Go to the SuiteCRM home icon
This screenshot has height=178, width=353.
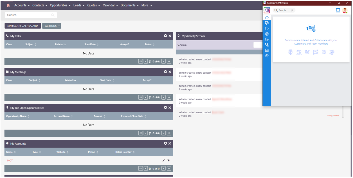tap(8, 5)
